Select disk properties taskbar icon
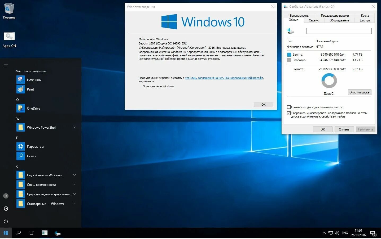Screen dimensions: 381x239 [x=58, y=233]
